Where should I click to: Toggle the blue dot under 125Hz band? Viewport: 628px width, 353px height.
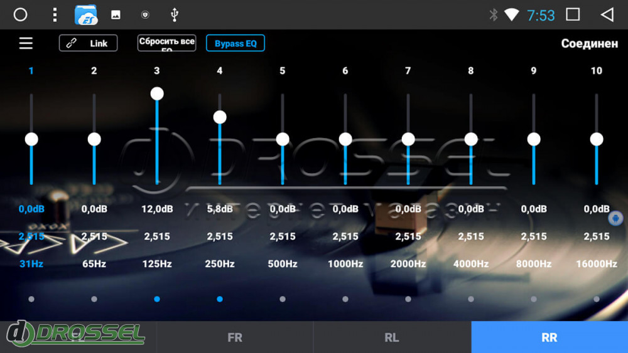pyautogui.click(x=157, y=299)
